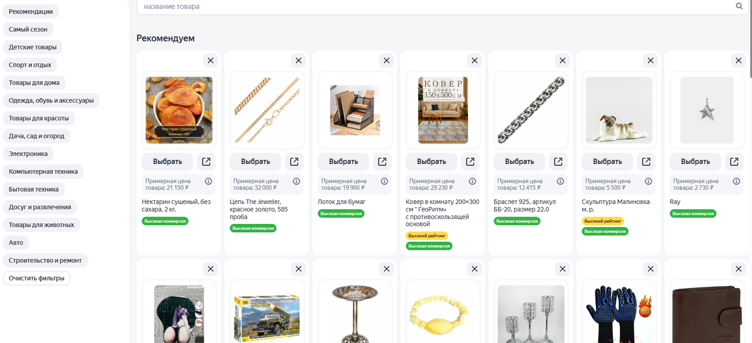Click Высокий рейтинг badge on Скульптура Малиновка
752x343 pixels.
(602, 221)
